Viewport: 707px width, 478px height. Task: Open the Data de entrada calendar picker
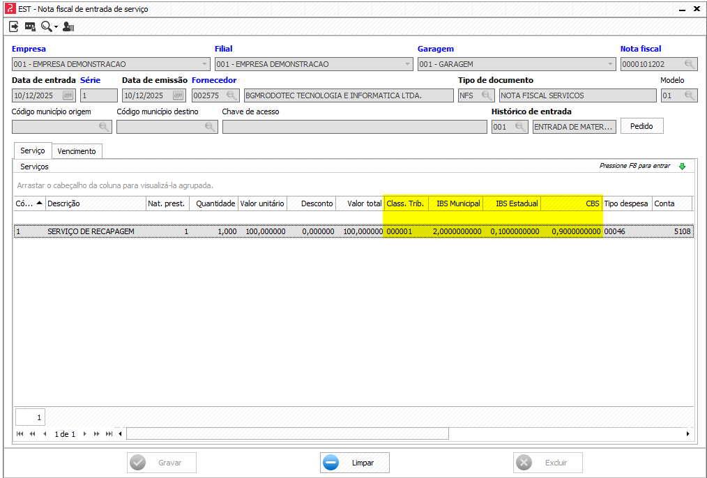68,95
